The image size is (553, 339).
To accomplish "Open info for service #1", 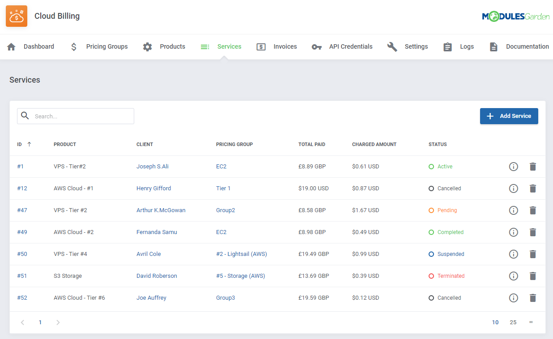I will [514, 167].
